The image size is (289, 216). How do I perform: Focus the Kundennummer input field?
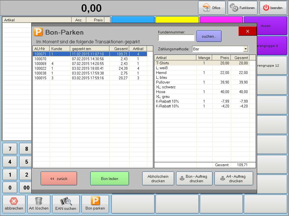coord(176,38)
